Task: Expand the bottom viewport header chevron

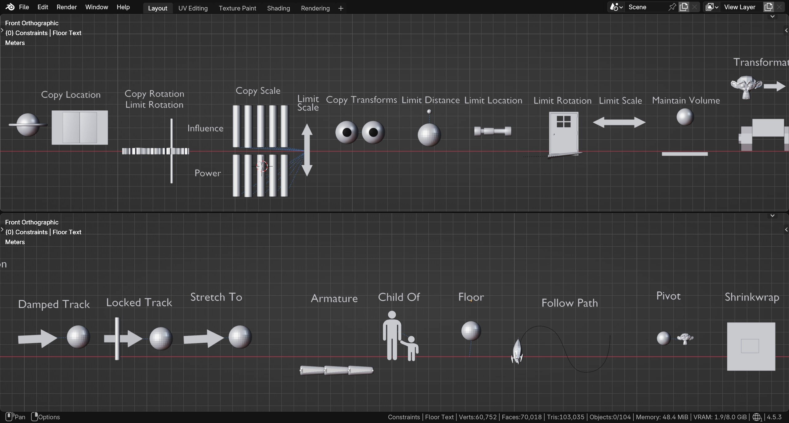Action: click(x=772, y=216)
